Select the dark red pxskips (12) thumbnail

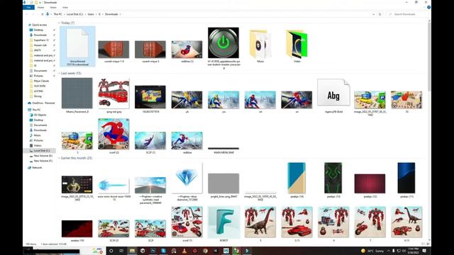pyautogui.click(x=370, y=183)
